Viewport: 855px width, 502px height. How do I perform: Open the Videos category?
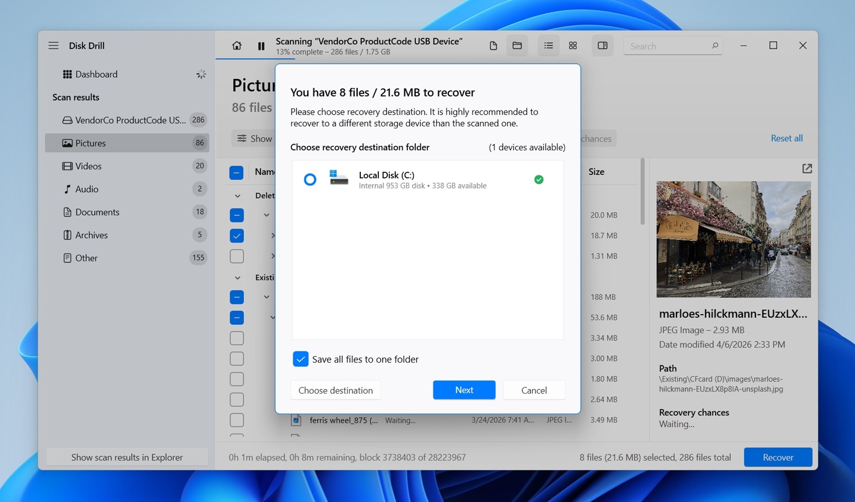(x=127, y=166)
